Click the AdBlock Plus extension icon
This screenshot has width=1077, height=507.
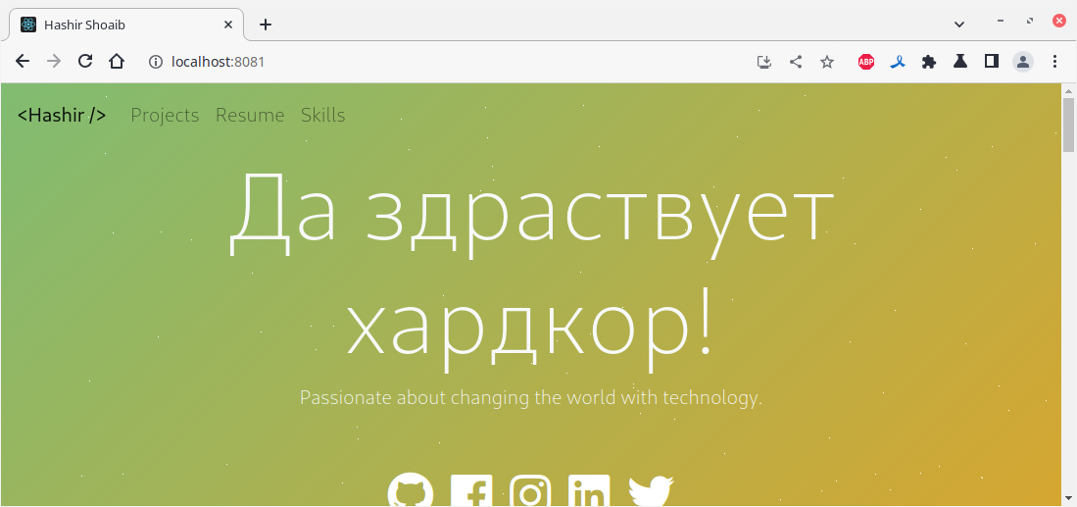click(866, 62)
